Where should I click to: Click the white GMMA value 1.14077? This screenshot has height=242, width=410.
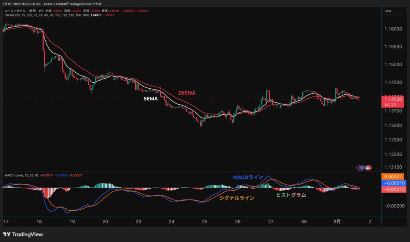(96, 15)
